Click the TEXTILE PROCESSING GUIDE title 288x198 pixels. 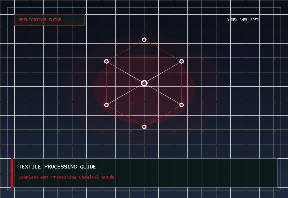[57, 167]
